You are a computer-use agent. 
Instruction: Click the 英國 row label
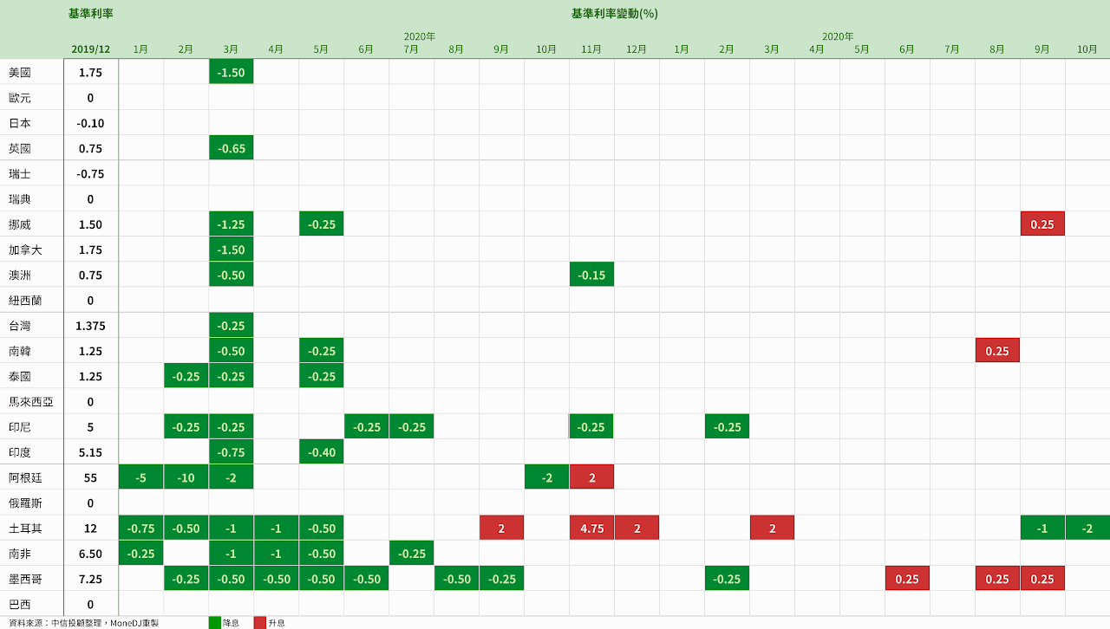click(x=20, y=148)
